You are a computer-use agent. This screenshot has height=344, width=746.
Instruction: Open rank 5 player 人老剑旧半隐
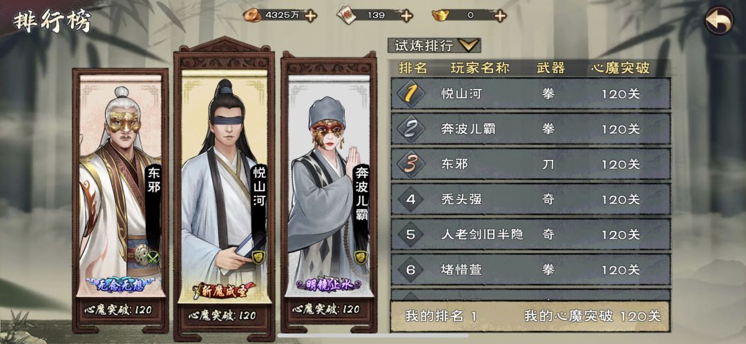tap(530, 234)
